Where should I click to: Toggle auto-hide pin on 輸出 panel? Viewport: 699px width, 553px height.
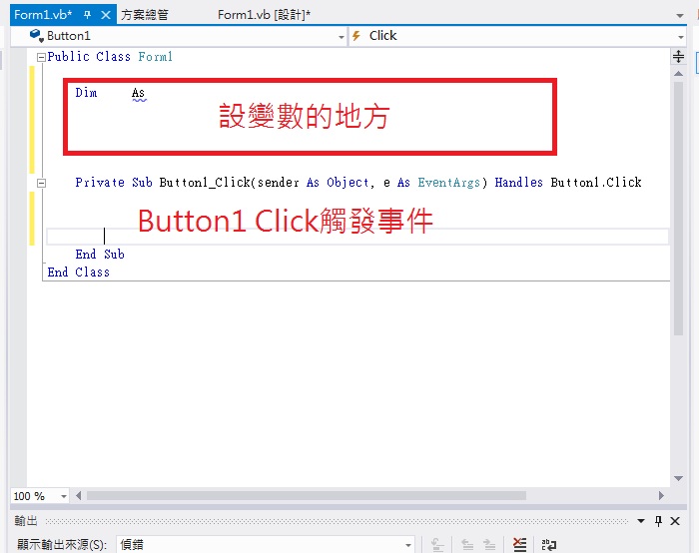658,520
